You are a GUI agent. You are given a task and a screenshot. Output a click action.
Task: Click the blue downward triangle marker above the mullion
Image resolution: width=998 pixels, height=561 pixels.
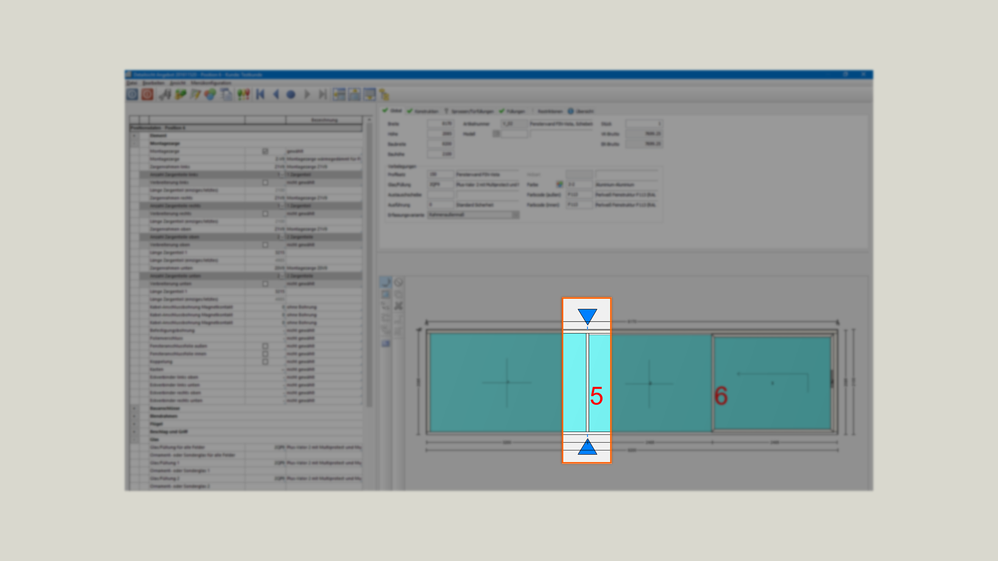click(x=587, y=316)
